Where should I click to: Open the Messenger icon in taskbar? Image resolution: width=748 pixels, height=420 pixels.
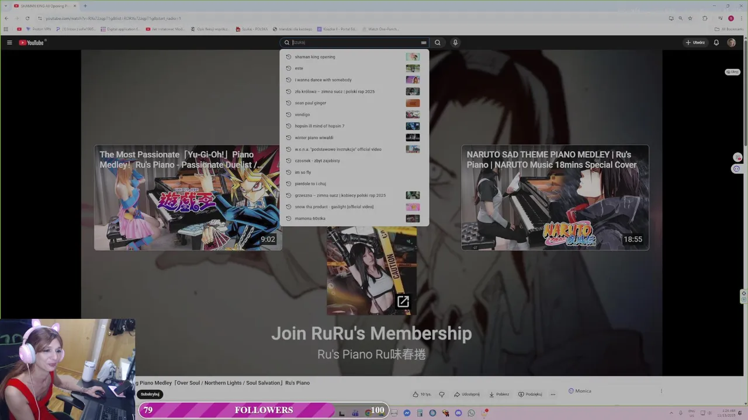tap(407, 413)
